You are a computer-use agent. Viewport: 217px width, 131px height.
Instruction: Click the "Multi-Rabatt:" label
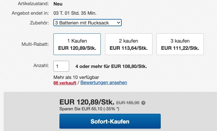(35, 44)
